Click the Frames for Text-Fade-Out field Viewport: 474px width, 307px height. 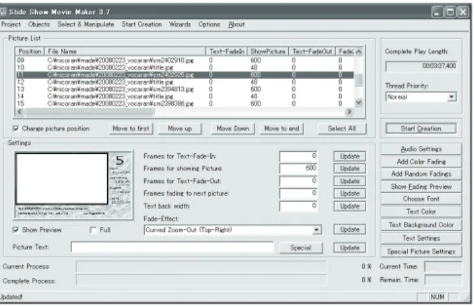(299, 181)
